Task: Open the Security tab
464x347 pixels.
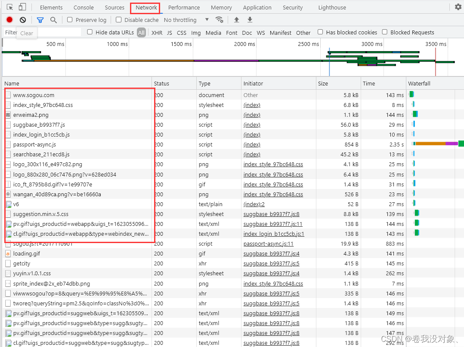Action: tap(293, 7)
